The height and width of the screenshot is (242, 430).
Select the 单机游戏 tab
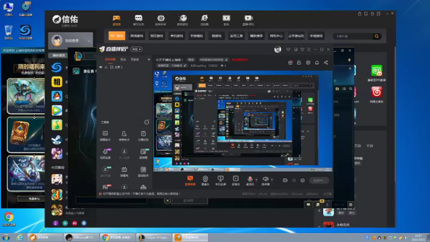[x=177, y=36]
